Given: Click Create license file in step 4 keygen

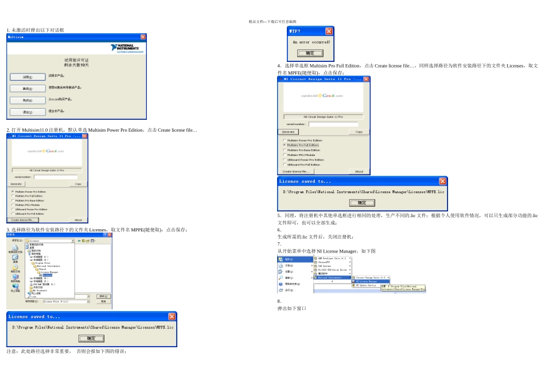Looking at the screenshot, I should pos(296,171).
